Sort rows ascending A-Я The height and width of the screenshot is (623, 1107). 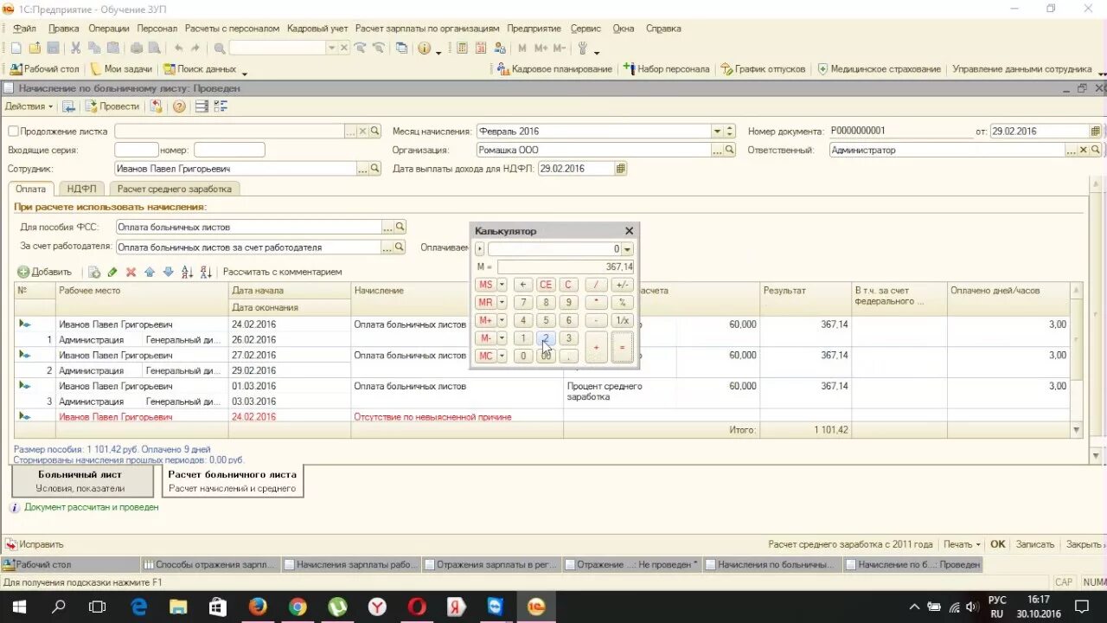point(188,272)
